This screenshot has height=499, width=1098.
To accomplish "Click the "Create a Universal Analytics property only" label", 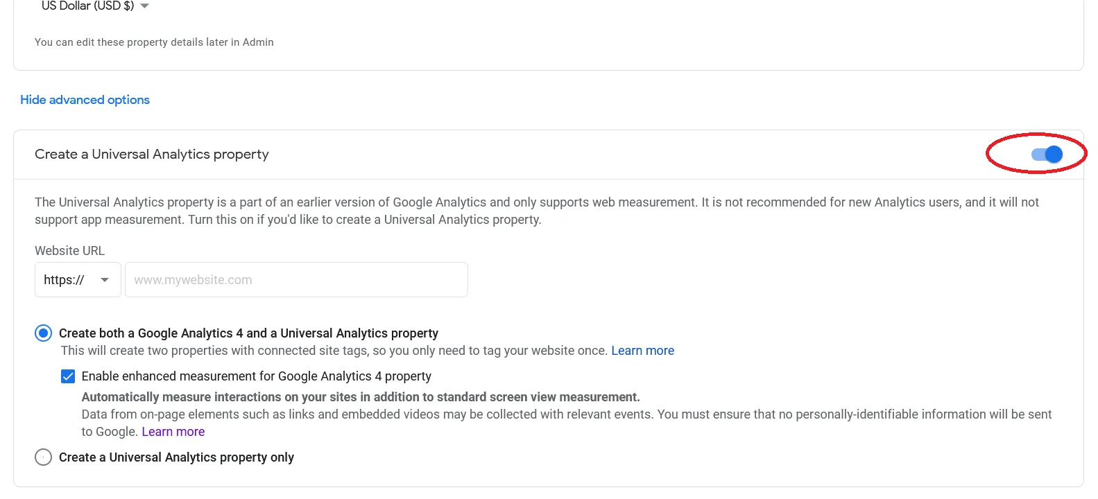I will (x=176, y=457).
